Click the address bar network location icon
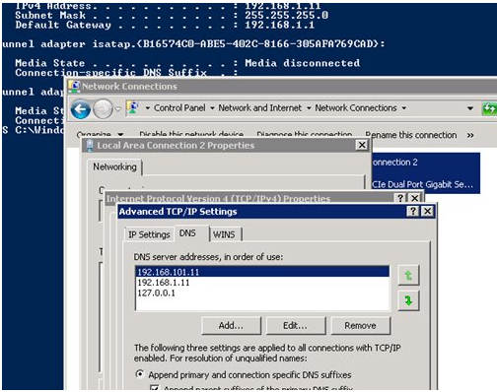The image size is (497, 392). click(x=133, y=107)
